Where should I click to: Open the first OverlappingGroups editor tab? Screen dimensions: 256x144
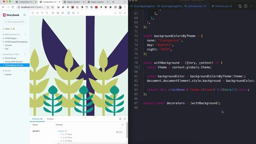pyautogui.click(x=142, y=6)
